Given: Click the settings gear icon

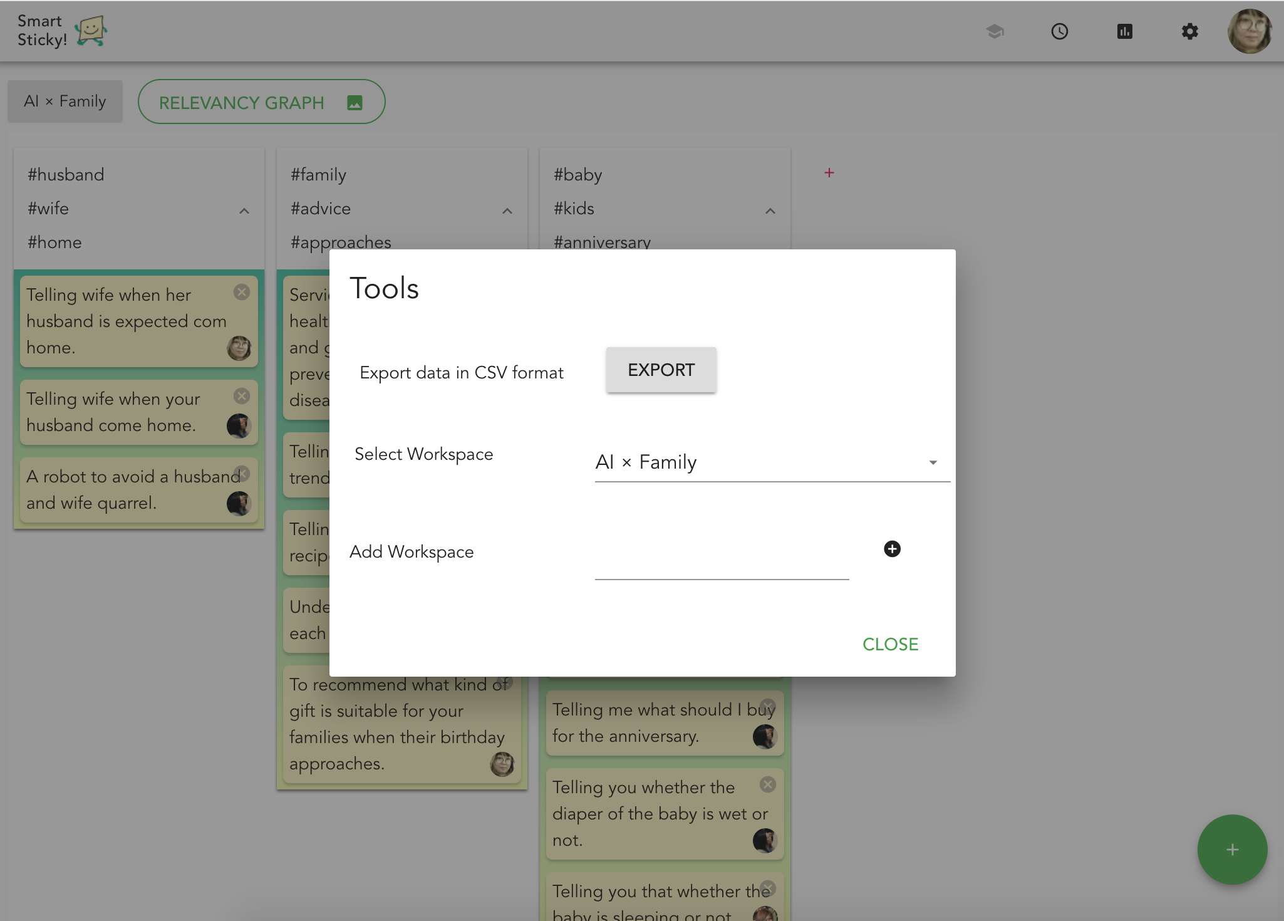Looking at the screenshot, I should (x=1189, y=31).
